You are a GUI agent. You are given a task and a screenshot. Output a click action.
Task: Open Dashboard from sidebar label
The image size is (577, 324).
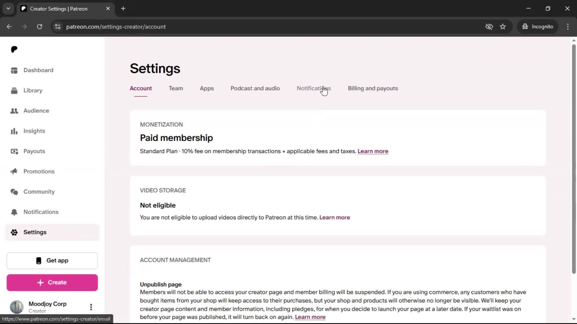tap(38, 70)
